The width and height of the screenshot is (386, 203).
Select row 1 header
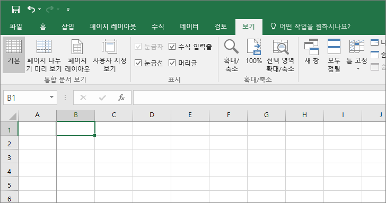coord(9,128)
